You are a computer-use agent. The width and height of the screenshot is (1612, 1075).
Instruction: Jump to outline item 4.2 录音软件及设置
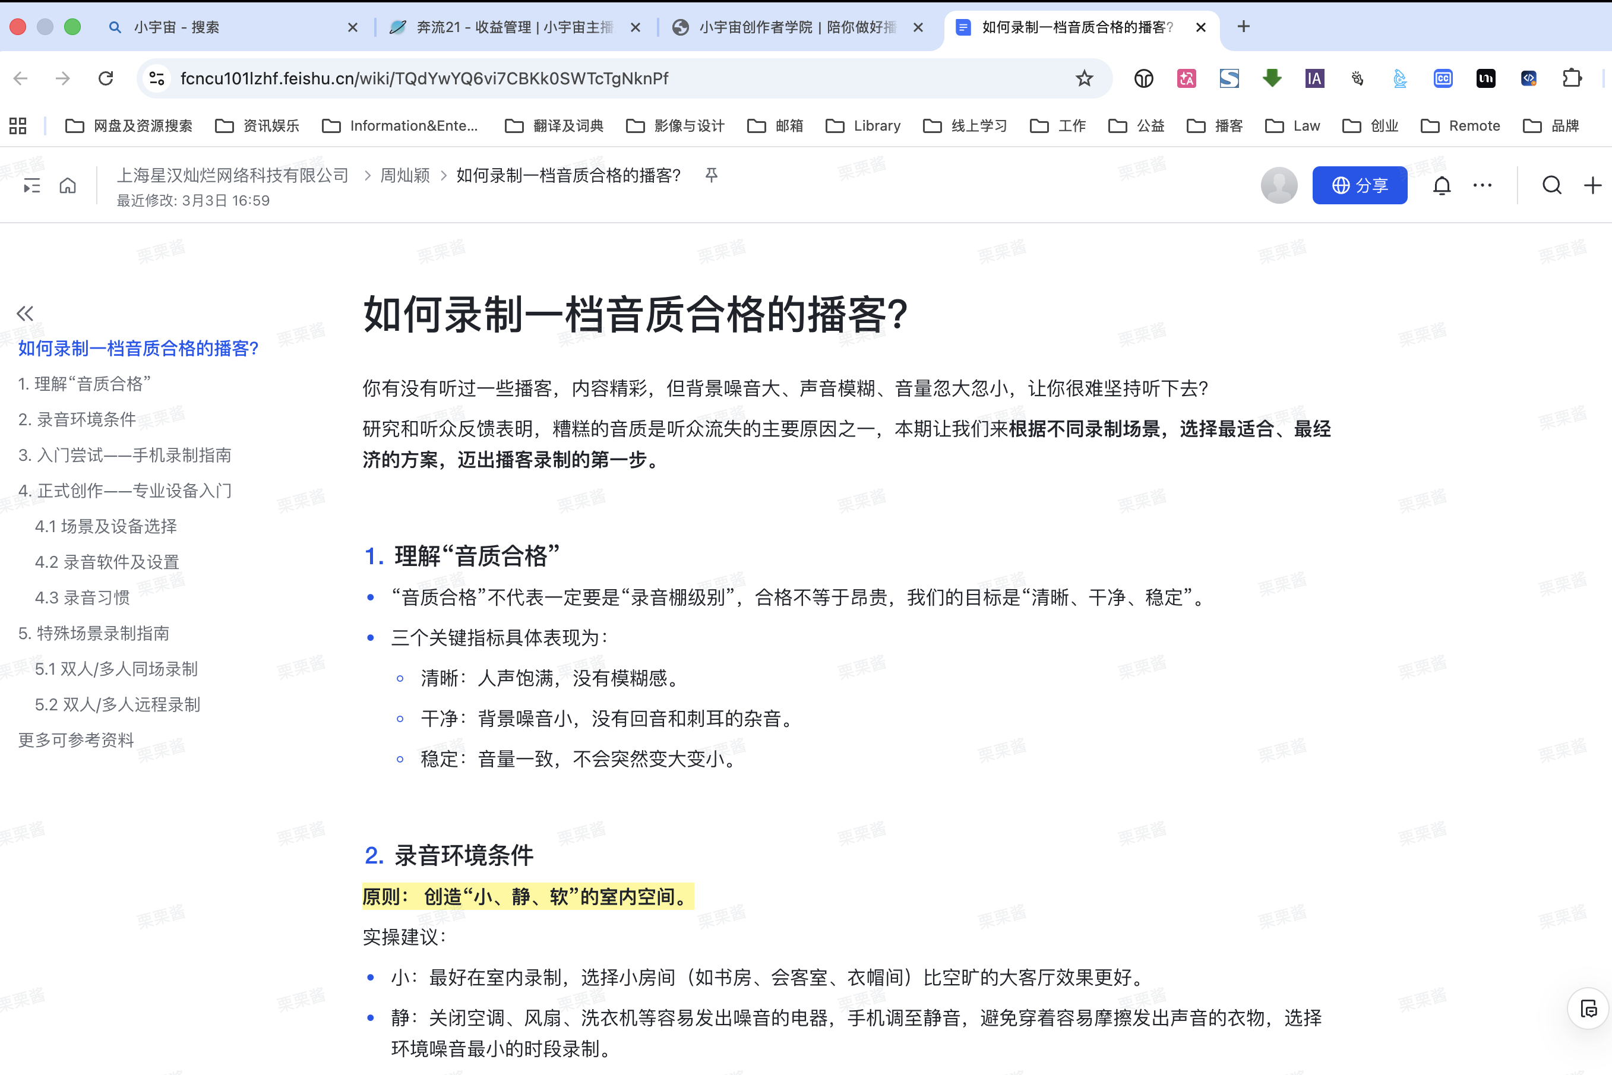(107, 562)
